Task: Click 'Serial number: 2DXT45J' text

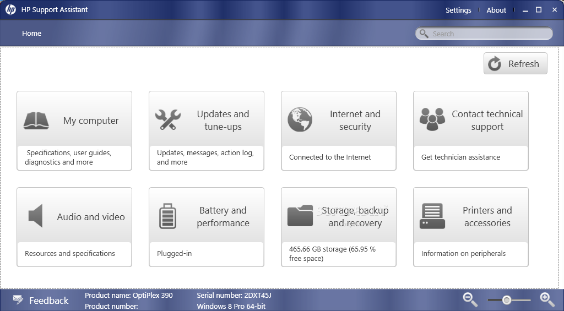Action: point(234,296)
